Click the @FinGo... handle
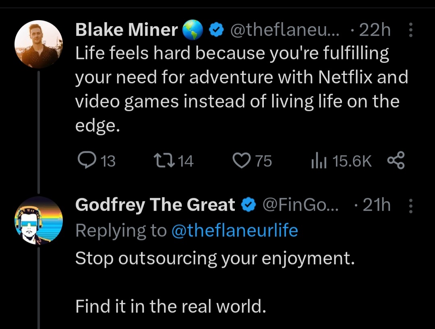 click(x=300, y=205)
